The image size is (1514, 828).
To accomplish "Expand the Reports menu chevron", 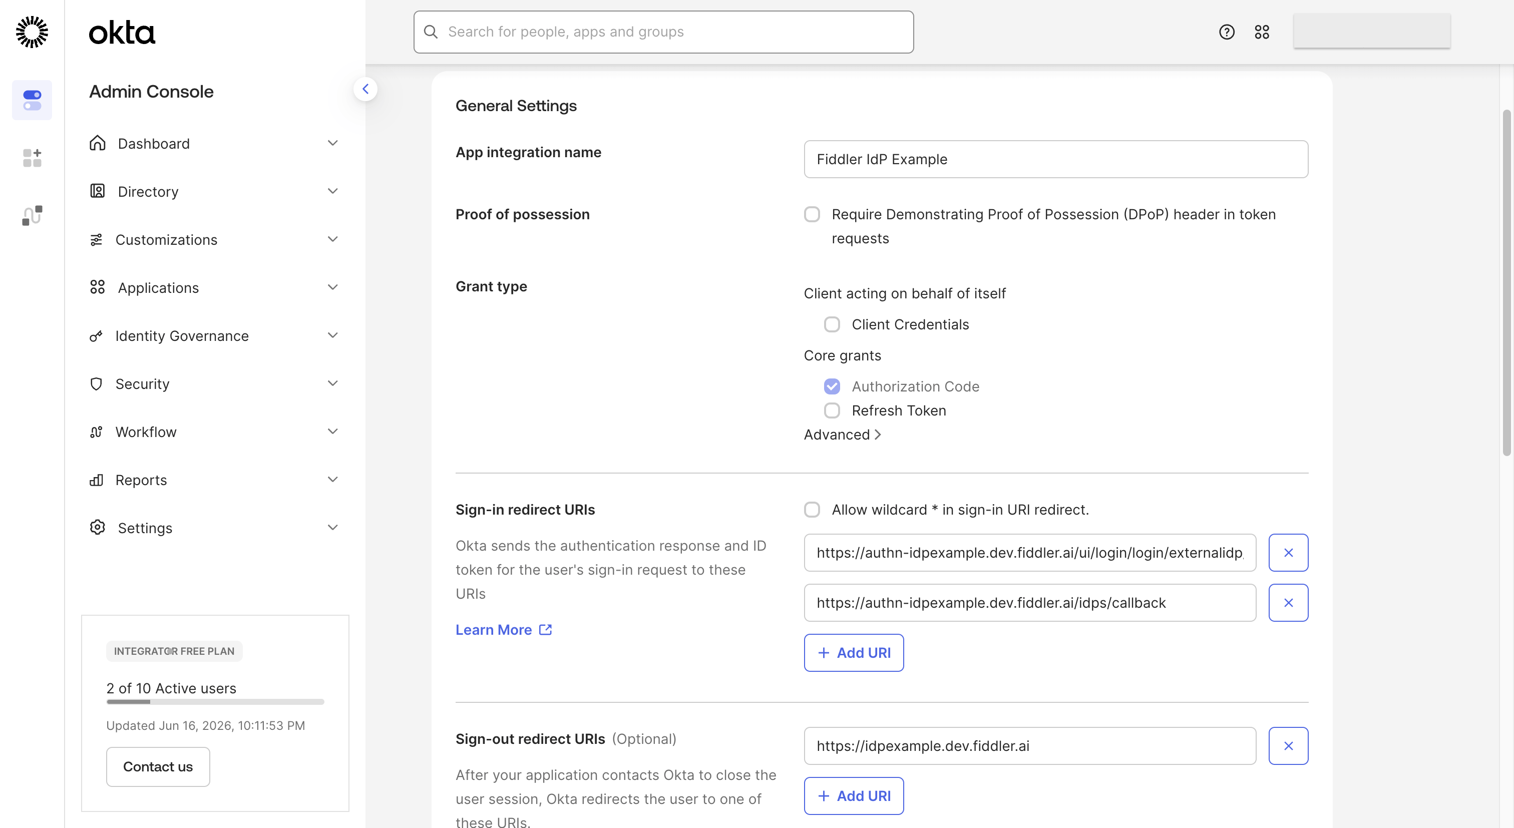I will click(332, 480).
